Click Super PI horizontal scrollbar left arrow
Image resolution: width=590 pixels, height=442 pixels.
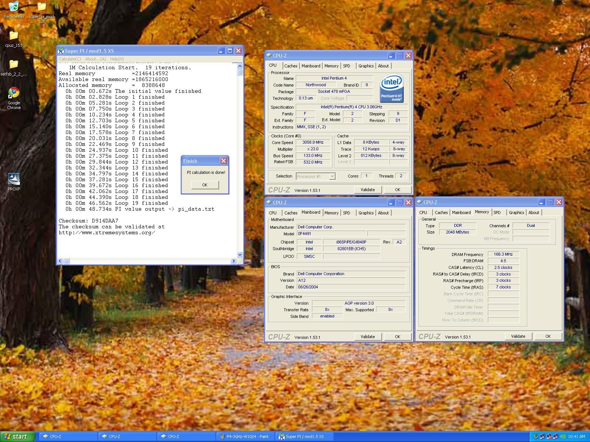(60, 261)
